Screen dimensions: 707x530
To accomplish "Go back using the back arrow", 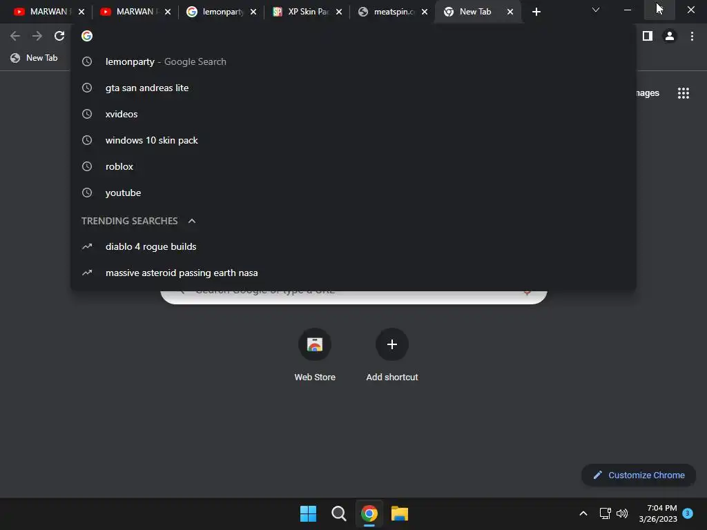I will (x=15, y=36).
